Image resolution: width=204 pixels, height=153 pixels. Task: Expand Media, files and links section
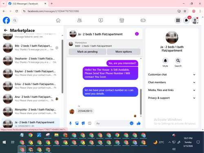pyautogui.click(x=172, y=90)
